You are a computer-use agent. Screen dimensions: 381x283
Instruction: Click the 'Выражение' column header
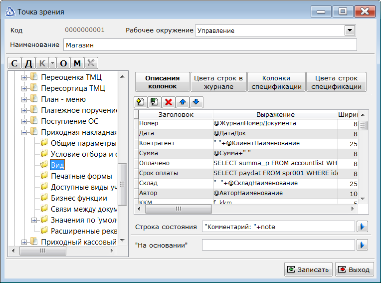pos(275,114)
